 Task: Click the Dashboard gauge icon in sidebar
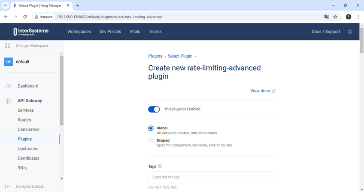(x=8, y=86)
